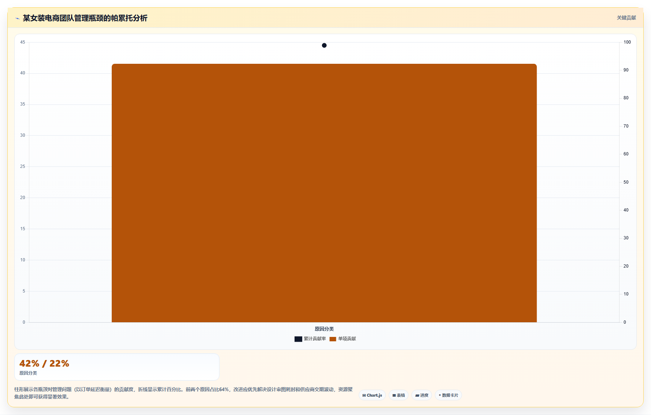Image resolution: width=651 pixels, height=415 pixels.
Task: Toggle the 单项贡献 legend item
Action: click(343, 339)
